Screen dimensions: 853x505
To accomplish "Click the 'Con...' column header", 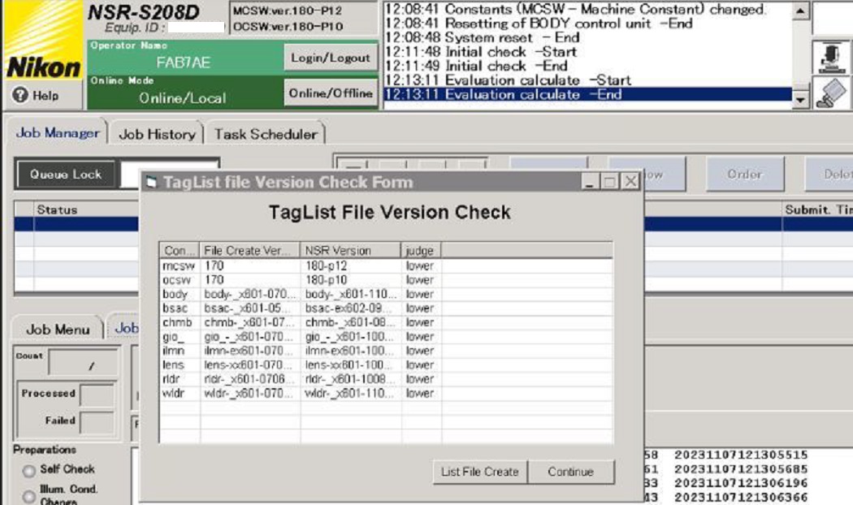I will 180,251.
